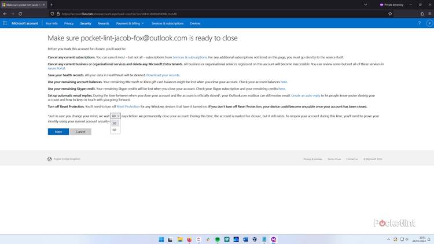434x244 pixels.
Task: Open the Reset Protection link
Action: 128,106
